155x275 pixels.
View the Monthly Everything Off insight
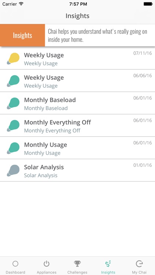pos(77,125)
